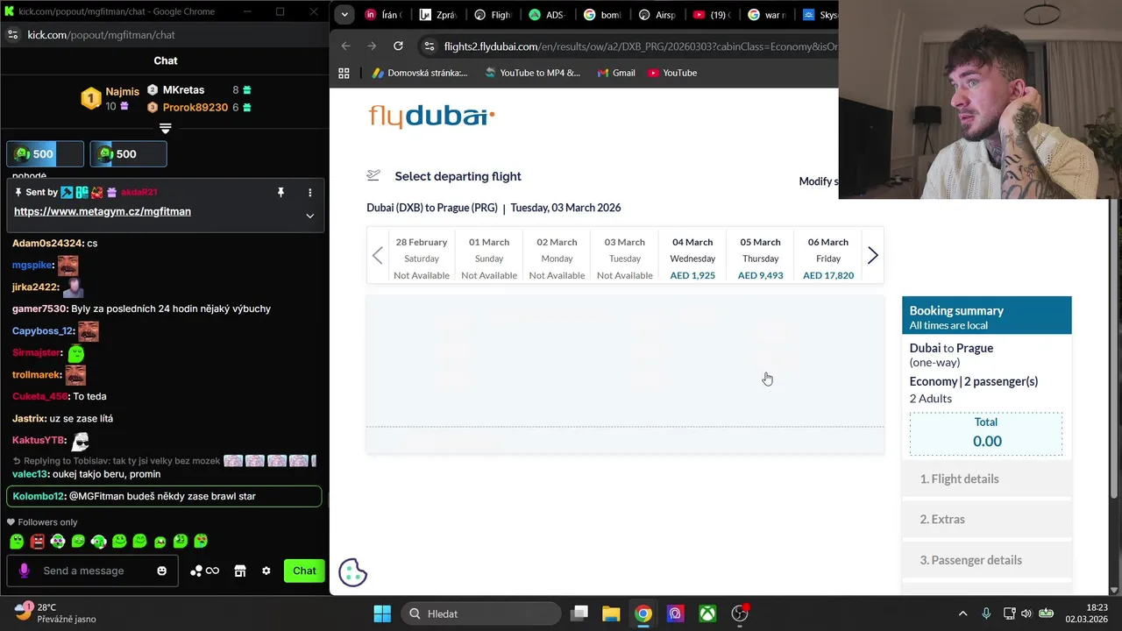Select the unavailable 28 February date

click(422, 258)
